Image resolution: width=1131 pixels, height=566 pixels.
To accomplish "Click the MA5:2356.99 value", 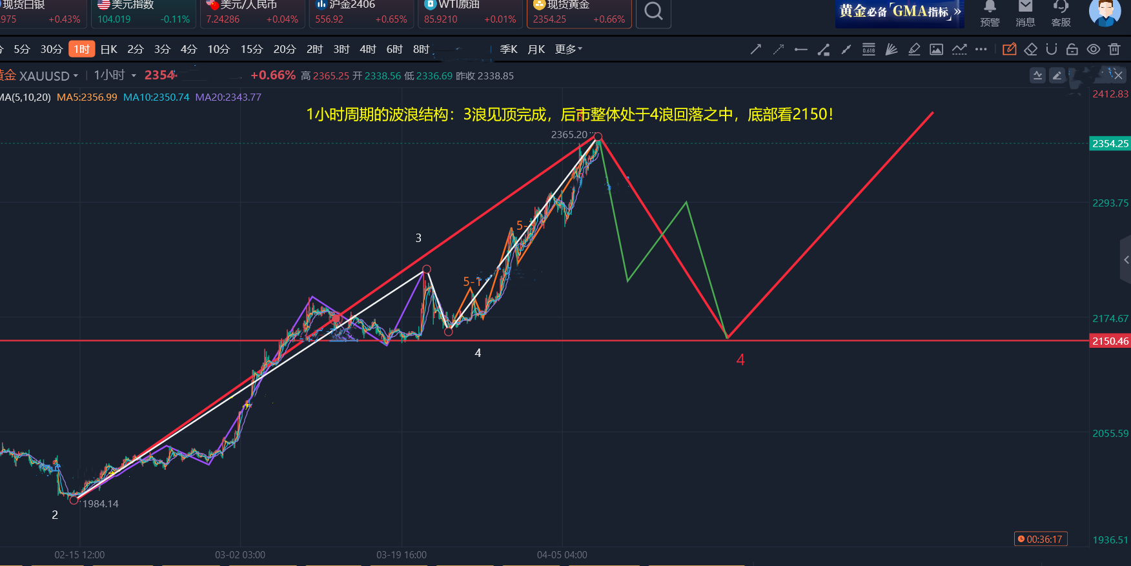I will (x=87, y=97).
